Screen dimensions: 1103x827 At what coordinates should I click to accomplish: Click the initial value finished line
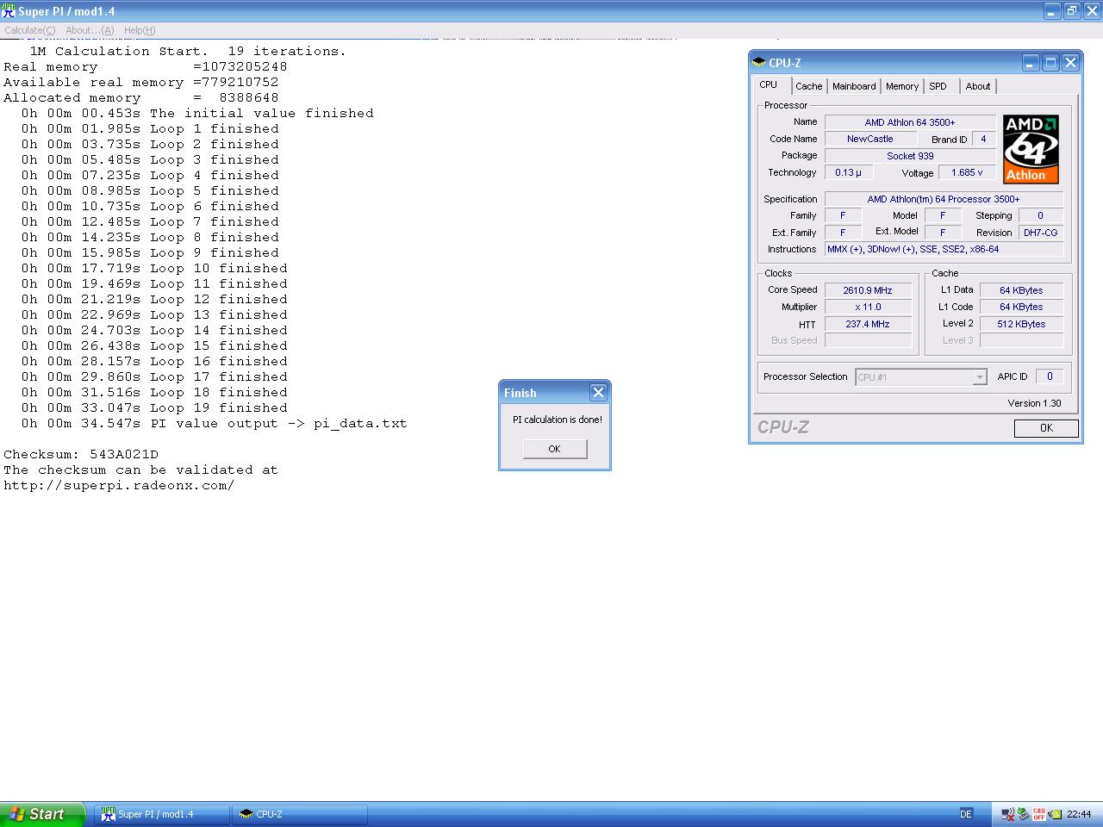tap(197, 113)
